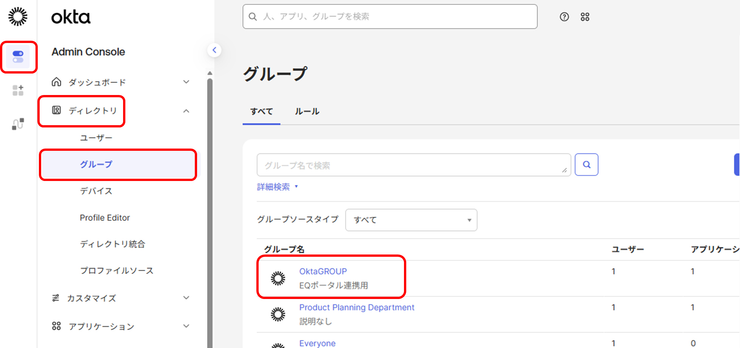740x348 pixels.
Task: Click the OktaGROUP group sunburst icon
Action: 278,278
